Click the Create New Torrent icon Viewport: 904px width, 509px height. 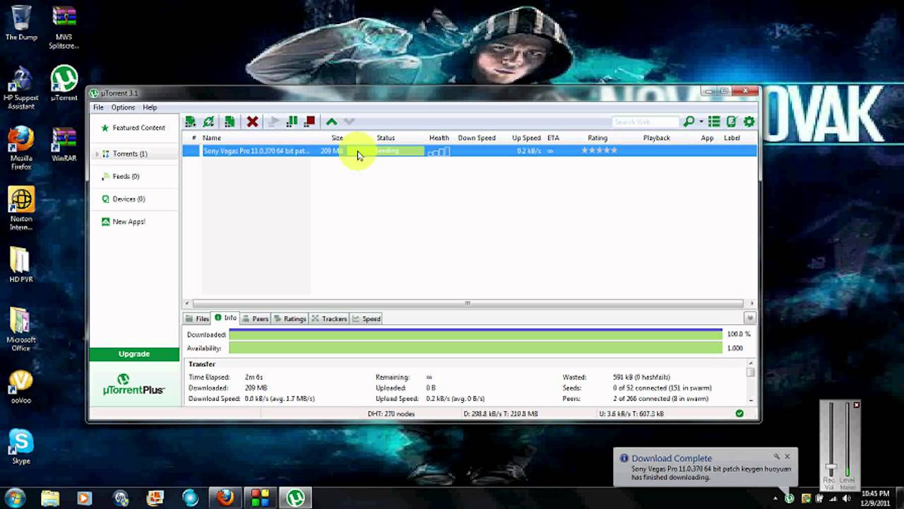(230, 122)
